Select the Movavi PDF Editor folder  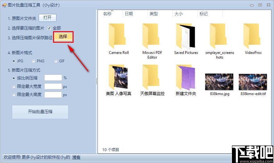tap(151, 36)
